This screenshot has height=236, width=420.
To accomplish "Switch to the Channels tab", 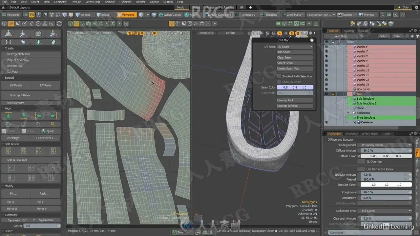I will click(x=351, y=134).
